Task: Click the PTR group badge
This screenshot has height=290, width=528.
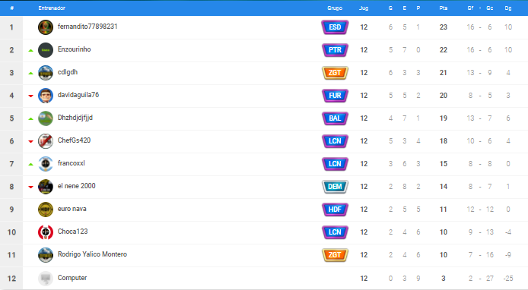Action: pyautogui.click(x=335, y=50)
